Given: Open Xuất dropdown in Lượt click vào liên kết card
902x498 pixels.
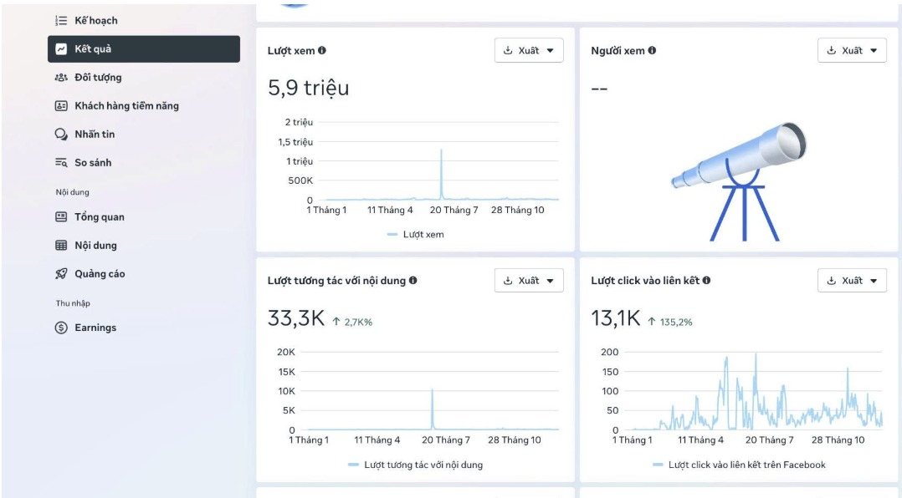Looking at the screenshot, I should (x=852, y=280).
